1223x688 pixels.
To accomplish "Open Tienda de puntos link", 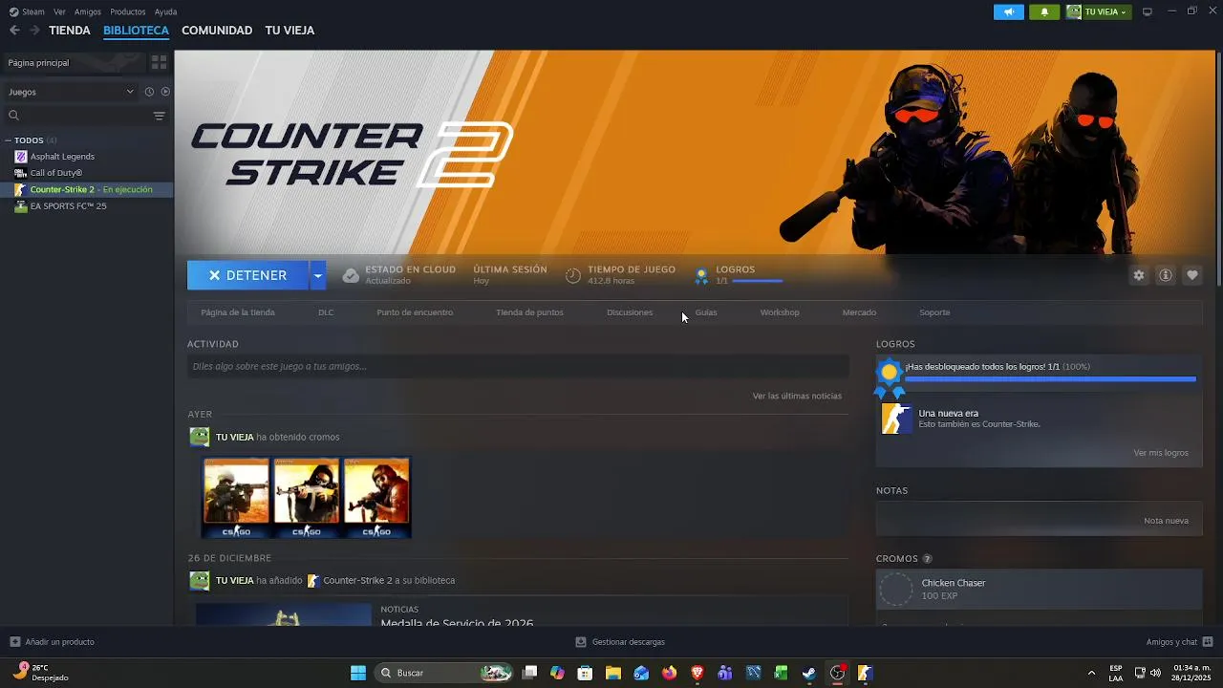I will pos(529,312).
